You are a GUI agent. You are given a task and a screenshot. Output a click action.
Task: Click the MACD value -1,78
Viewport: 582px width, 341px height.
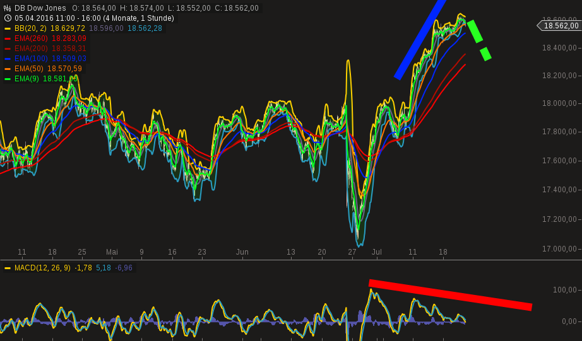83,268
